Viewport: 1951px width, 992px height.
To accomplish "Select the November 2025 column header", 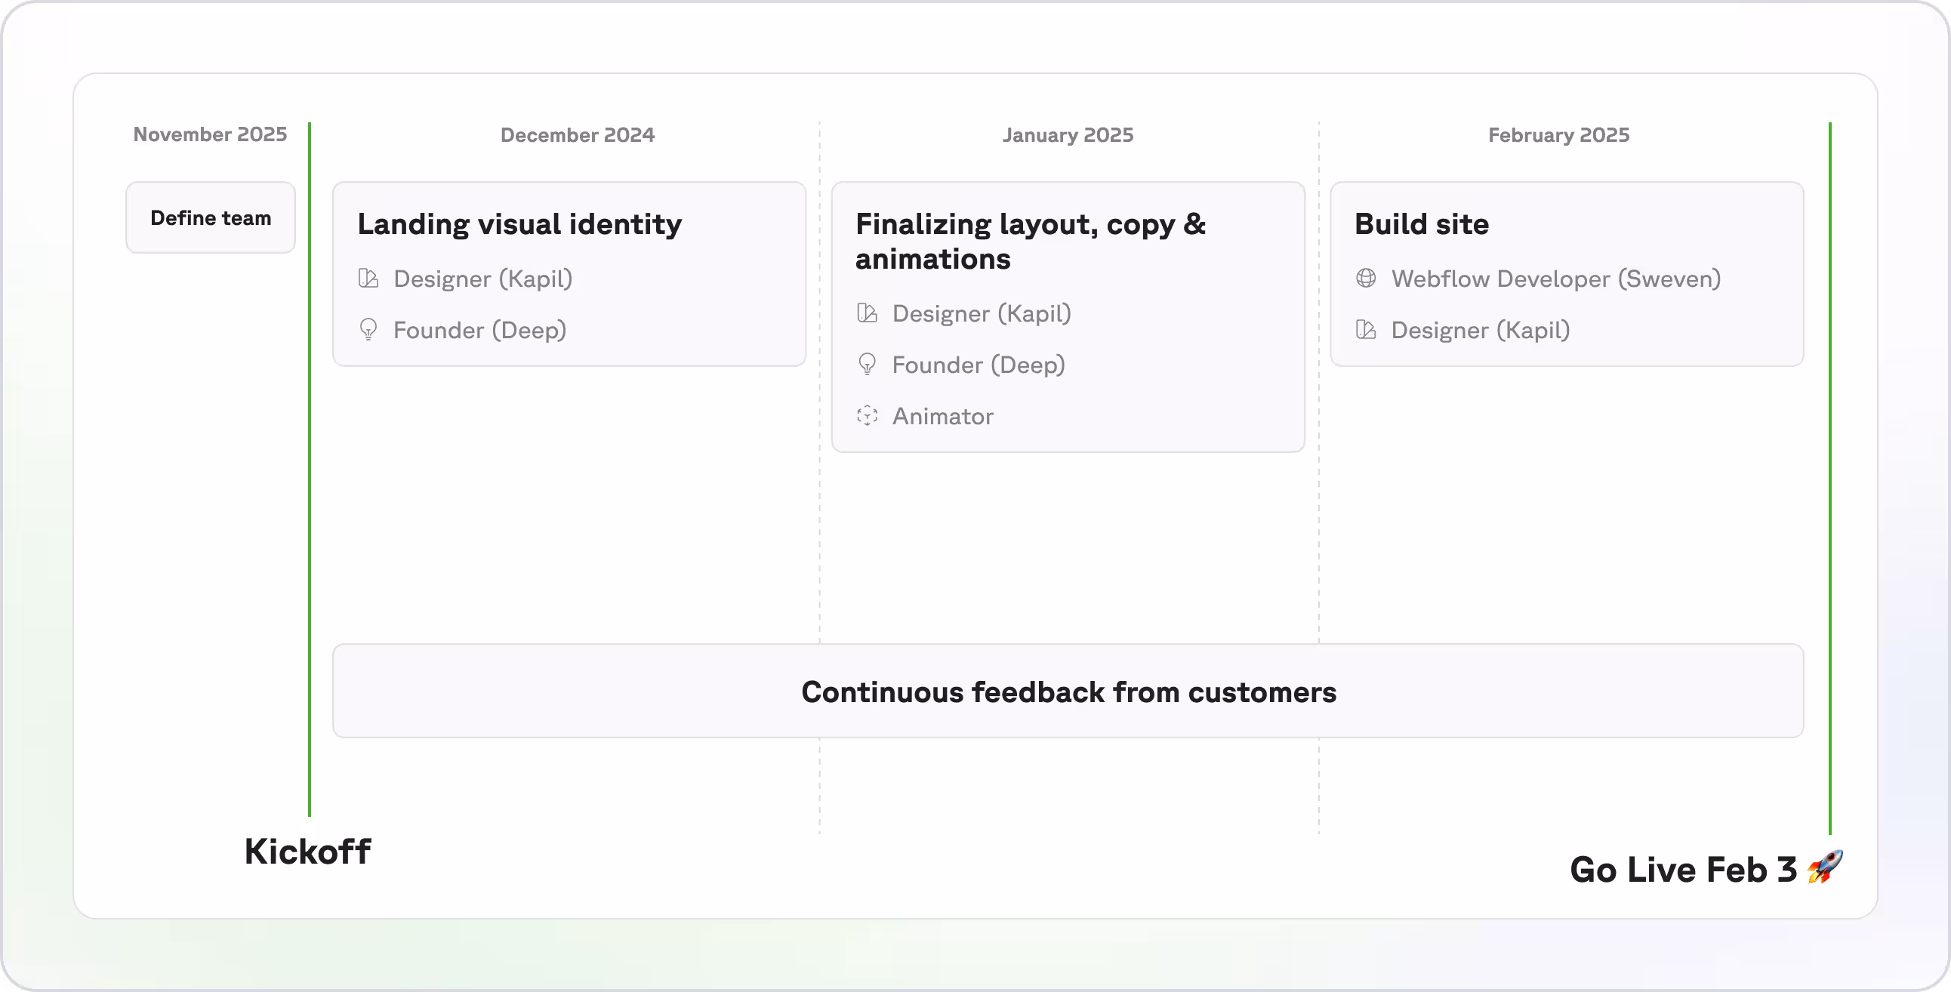I will pyautogui.click(x=210, y=134).
